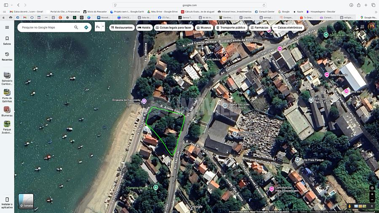Zoom out with the minus button
The width and height of the screenshot is (379, 213).
click(x=372, y=199)
